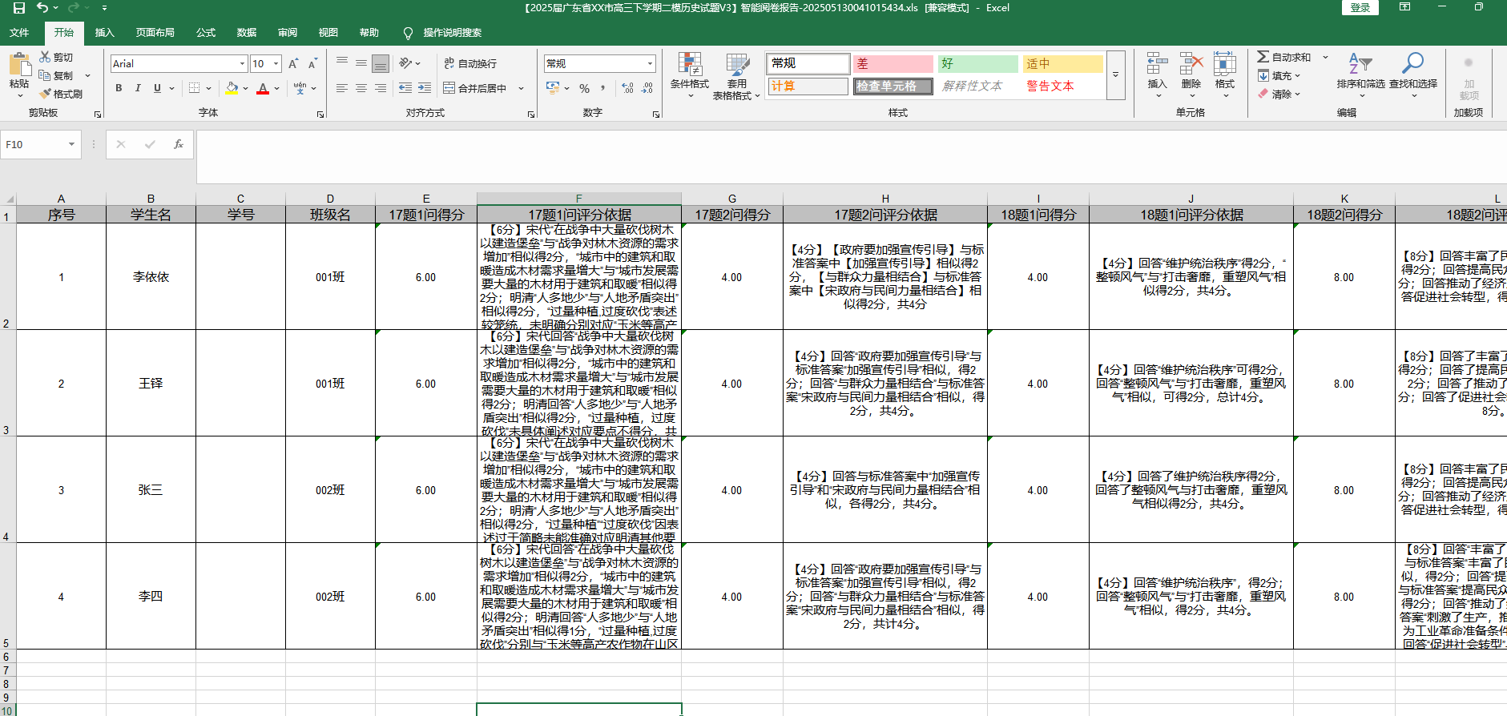Click the Cut (剪切) scissors icon

[x=46, y=57]
